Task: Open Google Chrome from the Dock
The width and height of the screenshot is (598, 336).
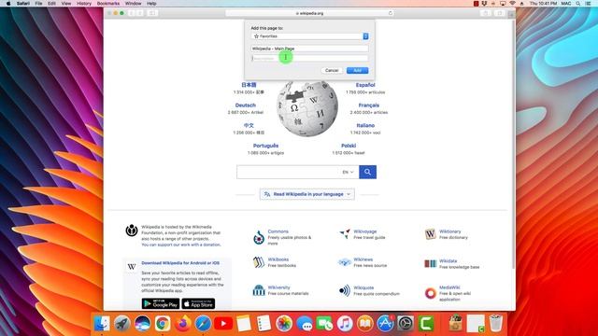Action: [x=163, y=324]
